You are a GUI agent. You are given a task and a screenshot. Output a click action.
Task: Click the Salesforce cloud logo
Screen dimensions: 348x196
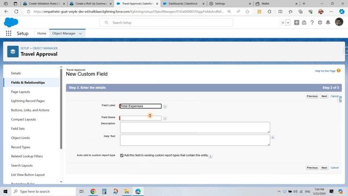click(x=11, y=22)
